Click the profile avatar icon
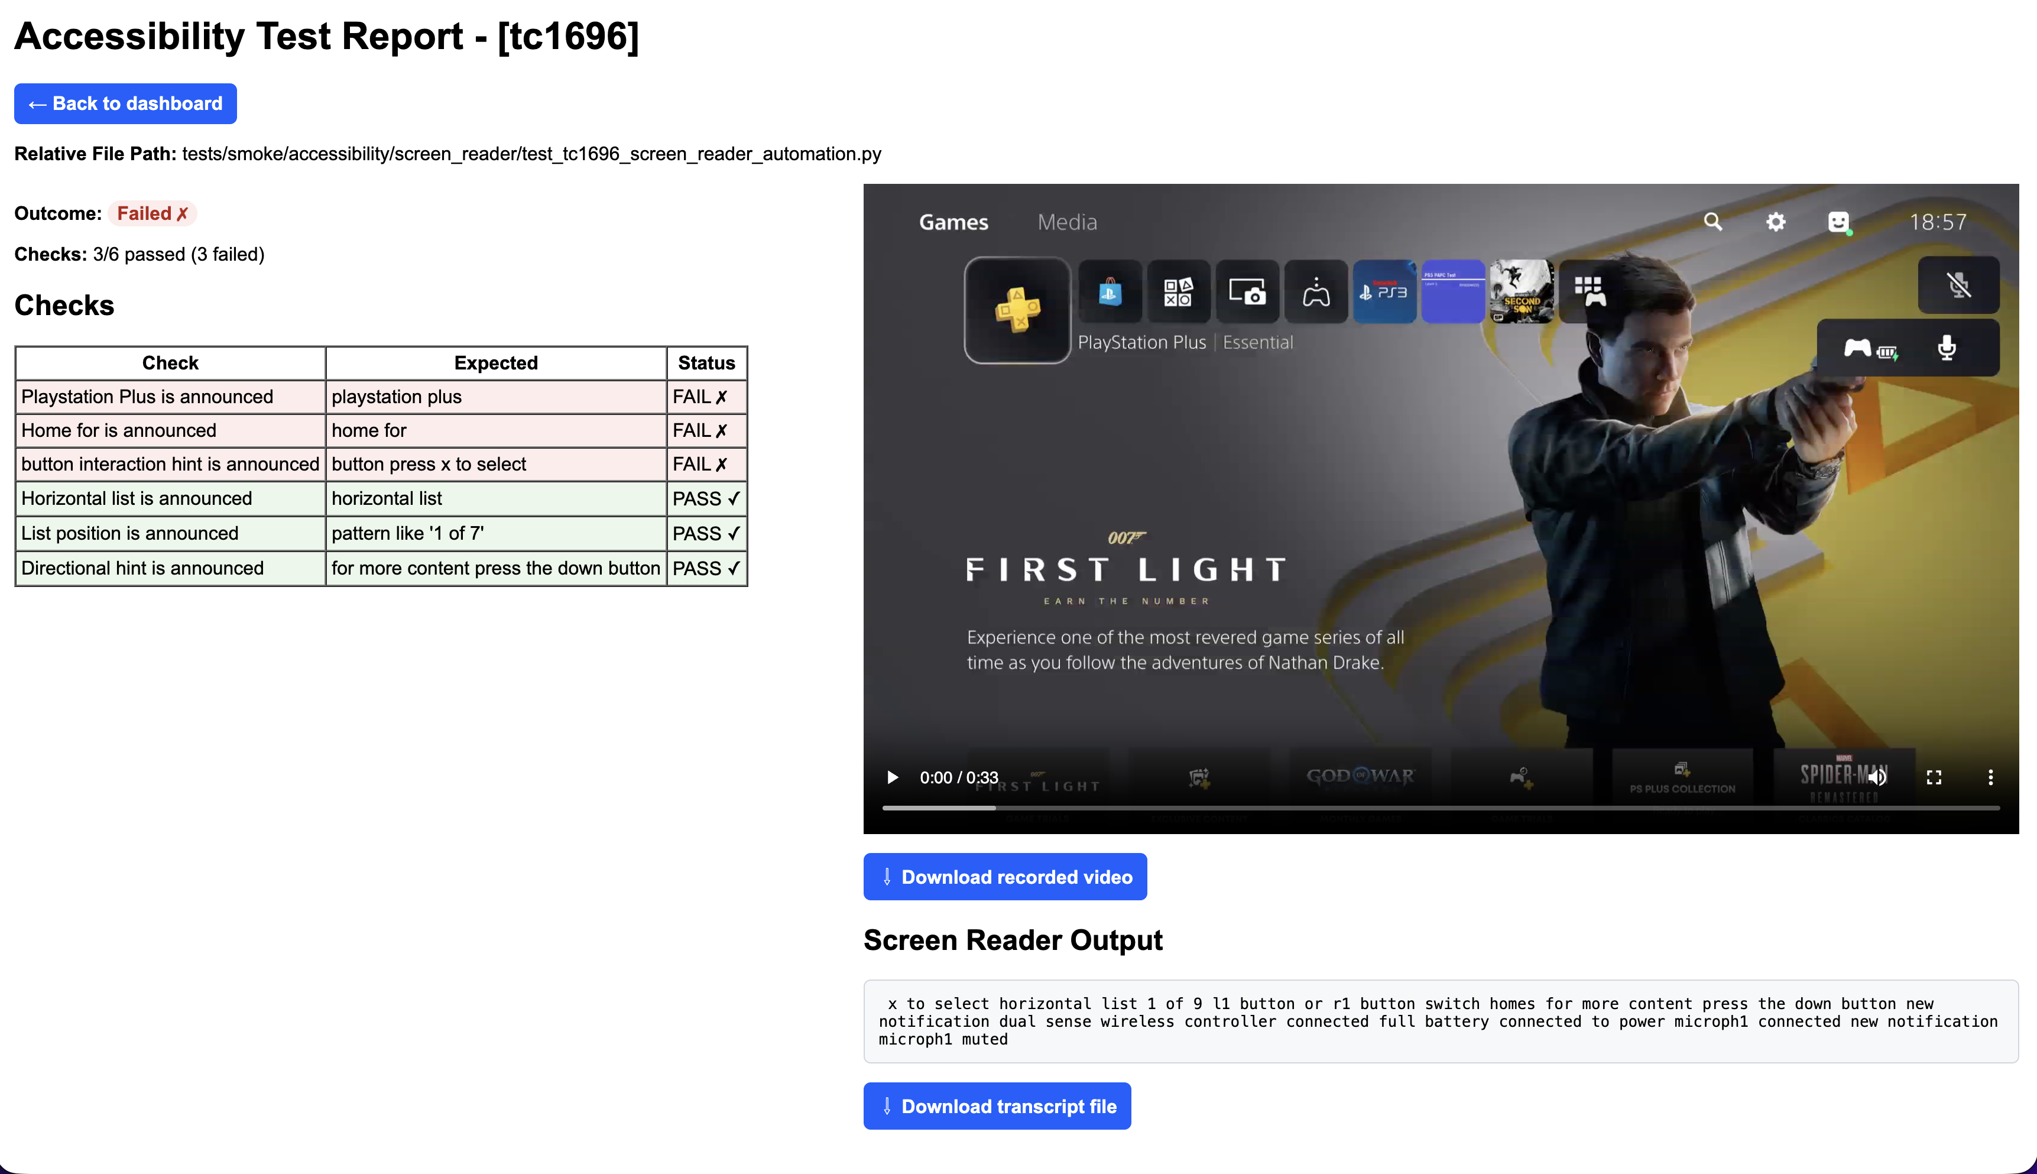The width and height of the screenshot is (2037, 1174). [1839, 222]
